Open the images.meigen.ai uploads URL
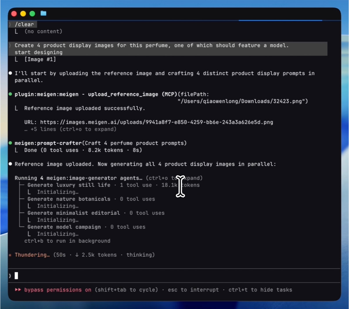Image resolution: width=349 pixels, height=309 pixels. point(156,122)
